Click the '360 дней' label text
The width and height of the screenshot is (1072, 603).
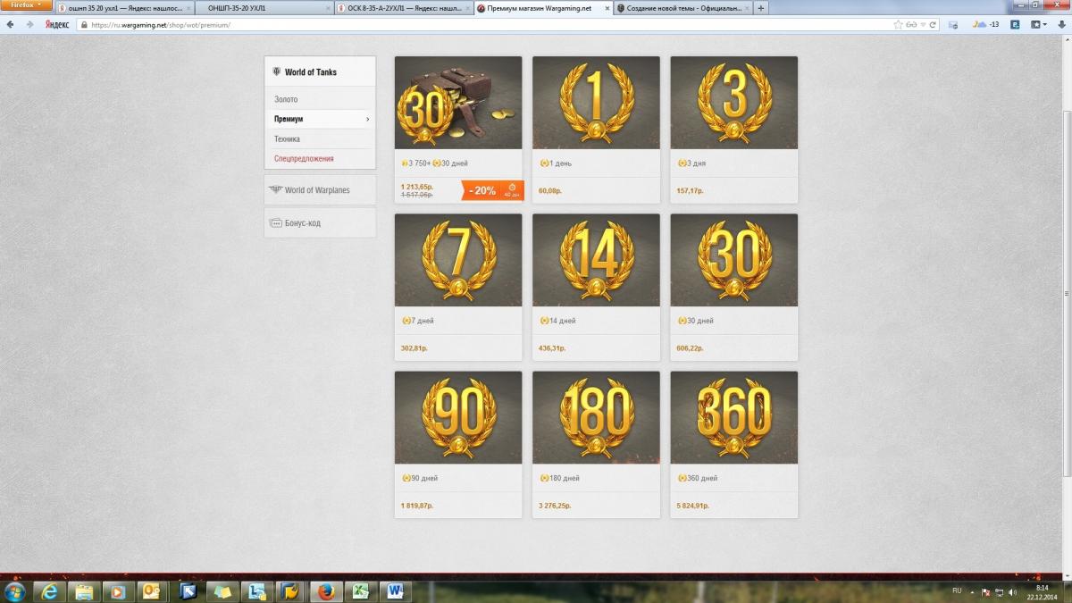tap(702, 478)
